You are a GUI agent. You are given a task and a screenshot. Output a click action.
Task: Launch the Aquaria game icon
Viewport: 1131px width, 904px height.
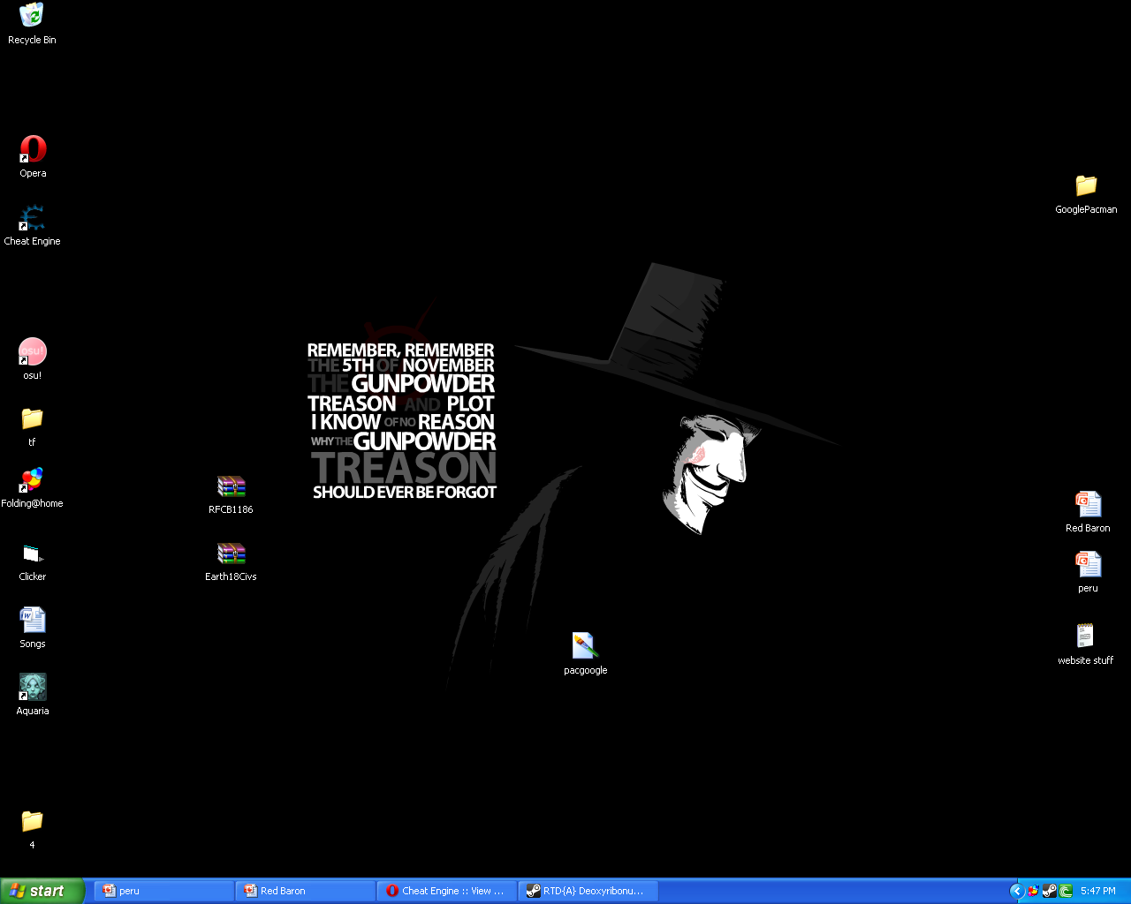coord(32,689)
